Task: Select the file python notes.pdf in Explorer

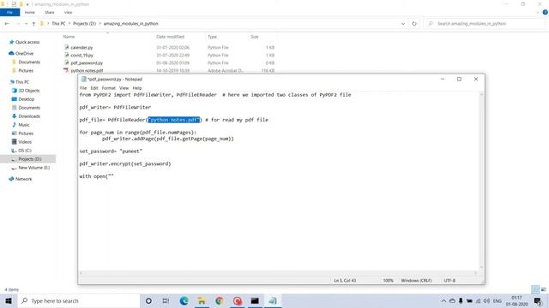Action: (87, 70)
